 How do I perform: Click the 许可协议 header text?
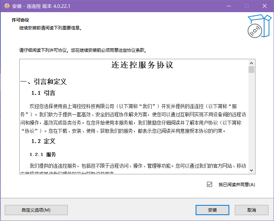coord(20,20)
